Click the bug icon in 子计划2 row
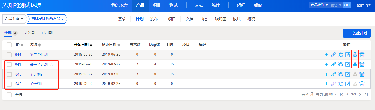 click(341, 74)
